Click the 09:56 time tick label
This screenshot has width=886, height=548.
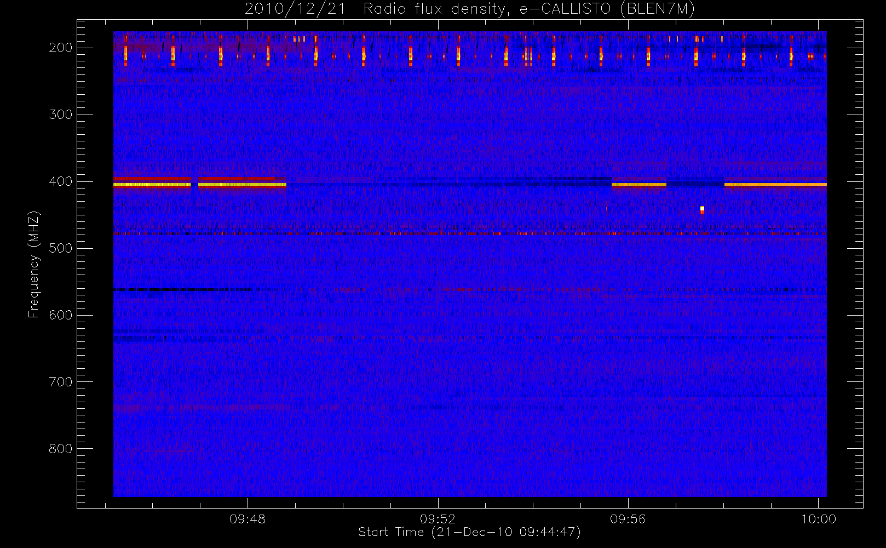pyautogui.click(x=628, y=518)
